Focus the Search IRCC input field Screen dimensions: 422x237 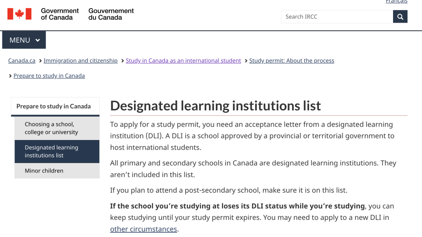pyautogui.click(x=337, y=17)
